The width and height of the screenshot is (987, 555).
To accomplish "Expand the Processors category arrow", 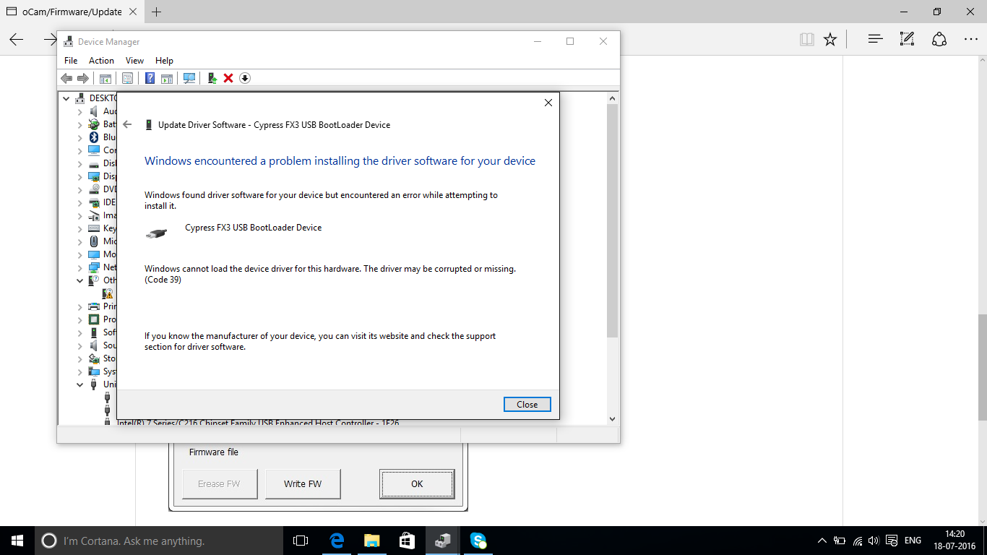I will (x=79, y=319).
